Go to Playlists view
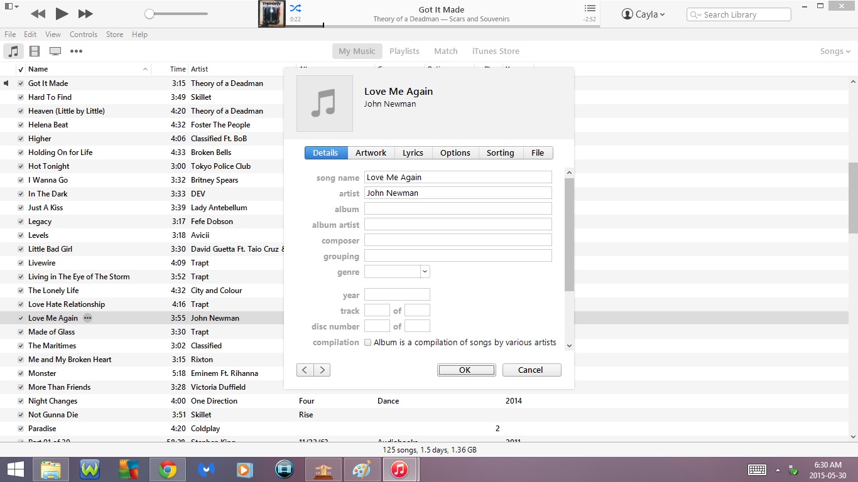The image size is (858, 482). [x=405, y=51]
